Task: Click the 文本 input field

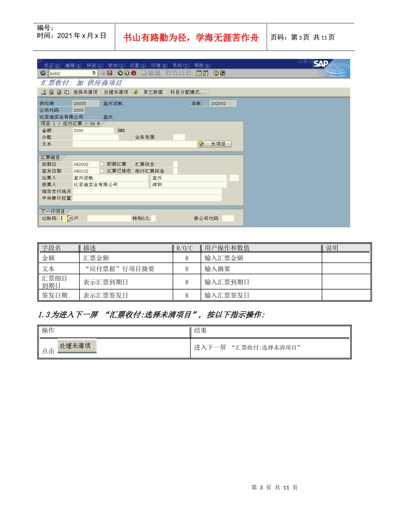Action: click(x=135, y=144)
